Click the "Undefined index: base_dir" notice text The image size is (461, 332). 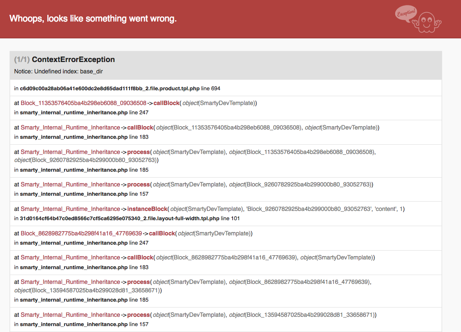coord(68,71)
